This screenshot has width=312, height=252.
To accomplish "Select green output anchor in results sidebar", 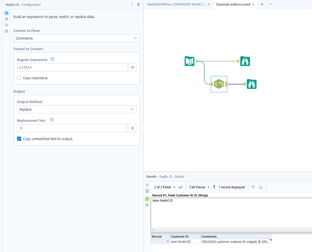I will (x=147, y=199).
